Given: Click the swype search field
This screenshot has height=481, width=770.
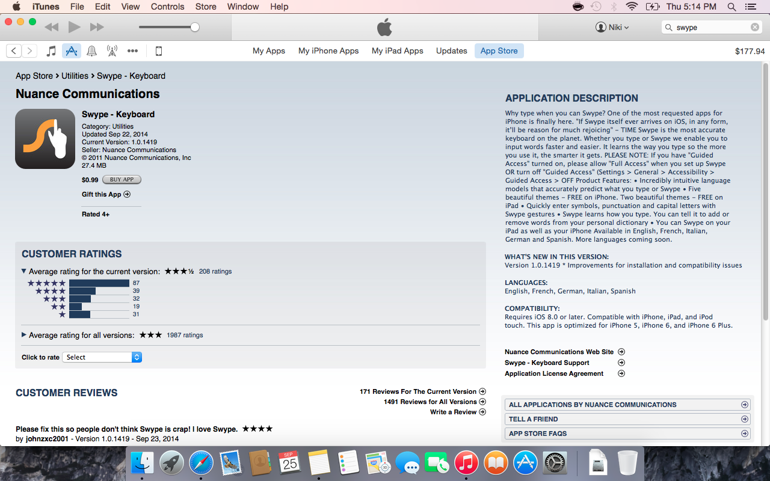Looking at the screenshot, I should (x=712, y=27).
